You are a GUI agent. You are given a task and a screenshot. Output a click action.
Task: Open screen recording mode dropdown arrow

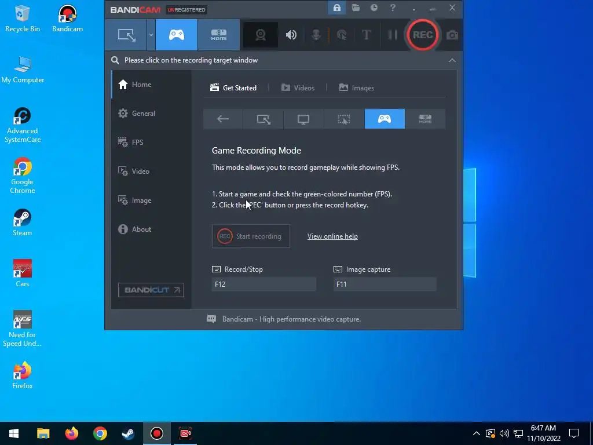click(151, 35)
